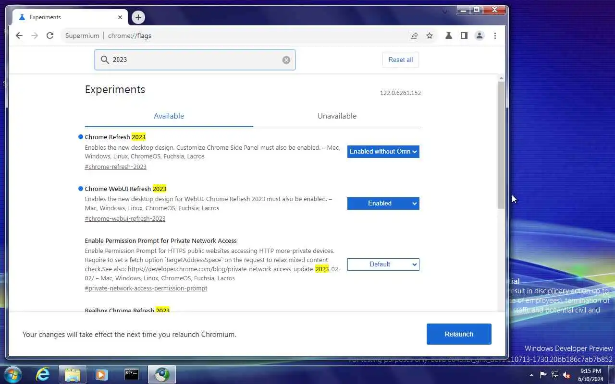The height and width of the screenshot is (384, 615).
Task: Open the side panel icon
Action: (x=464, y=36)
